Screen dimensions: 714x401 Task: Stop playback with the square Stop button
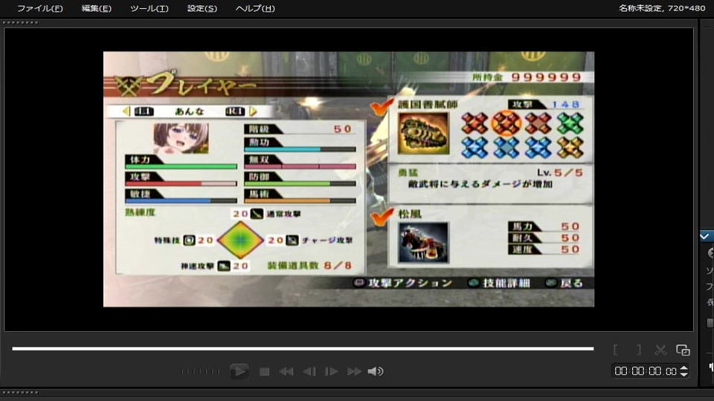pos(264,372)
